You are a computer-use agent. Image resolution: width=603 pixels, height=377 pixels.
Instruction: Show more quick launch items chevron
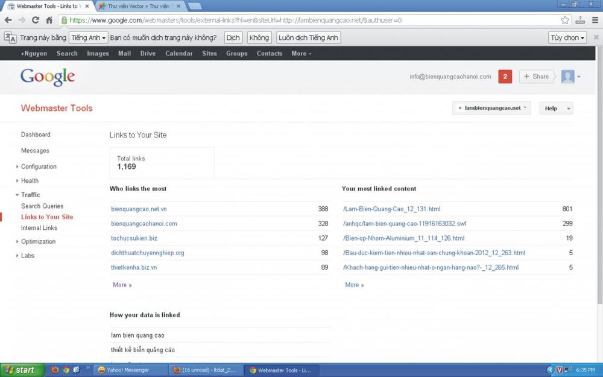[x=87, y=368]
